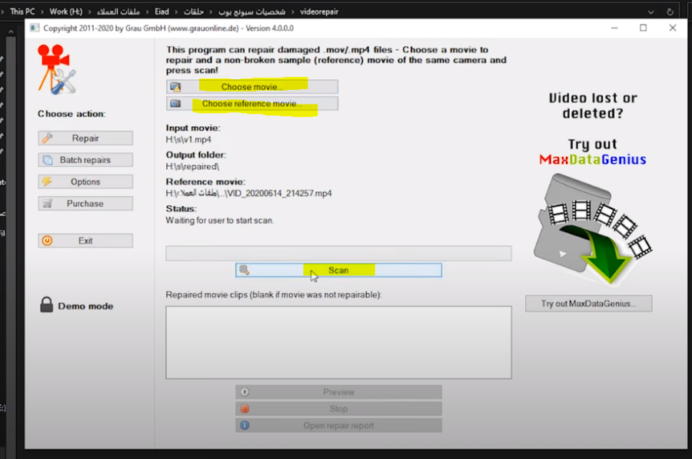
Task: Select the Eiad folder in address path
Action: [161, 12]
